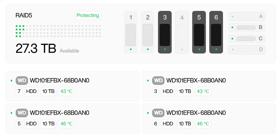Click the 46 °C badge on drive 5

[x=66, y=124]
